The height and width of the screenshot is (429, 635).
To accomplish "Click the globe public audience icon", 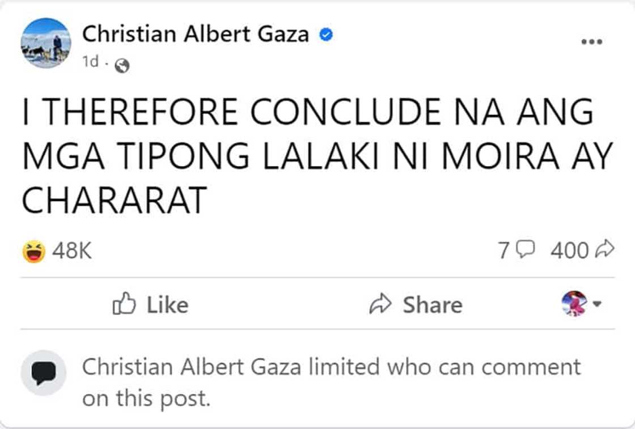I will point(121,66).
